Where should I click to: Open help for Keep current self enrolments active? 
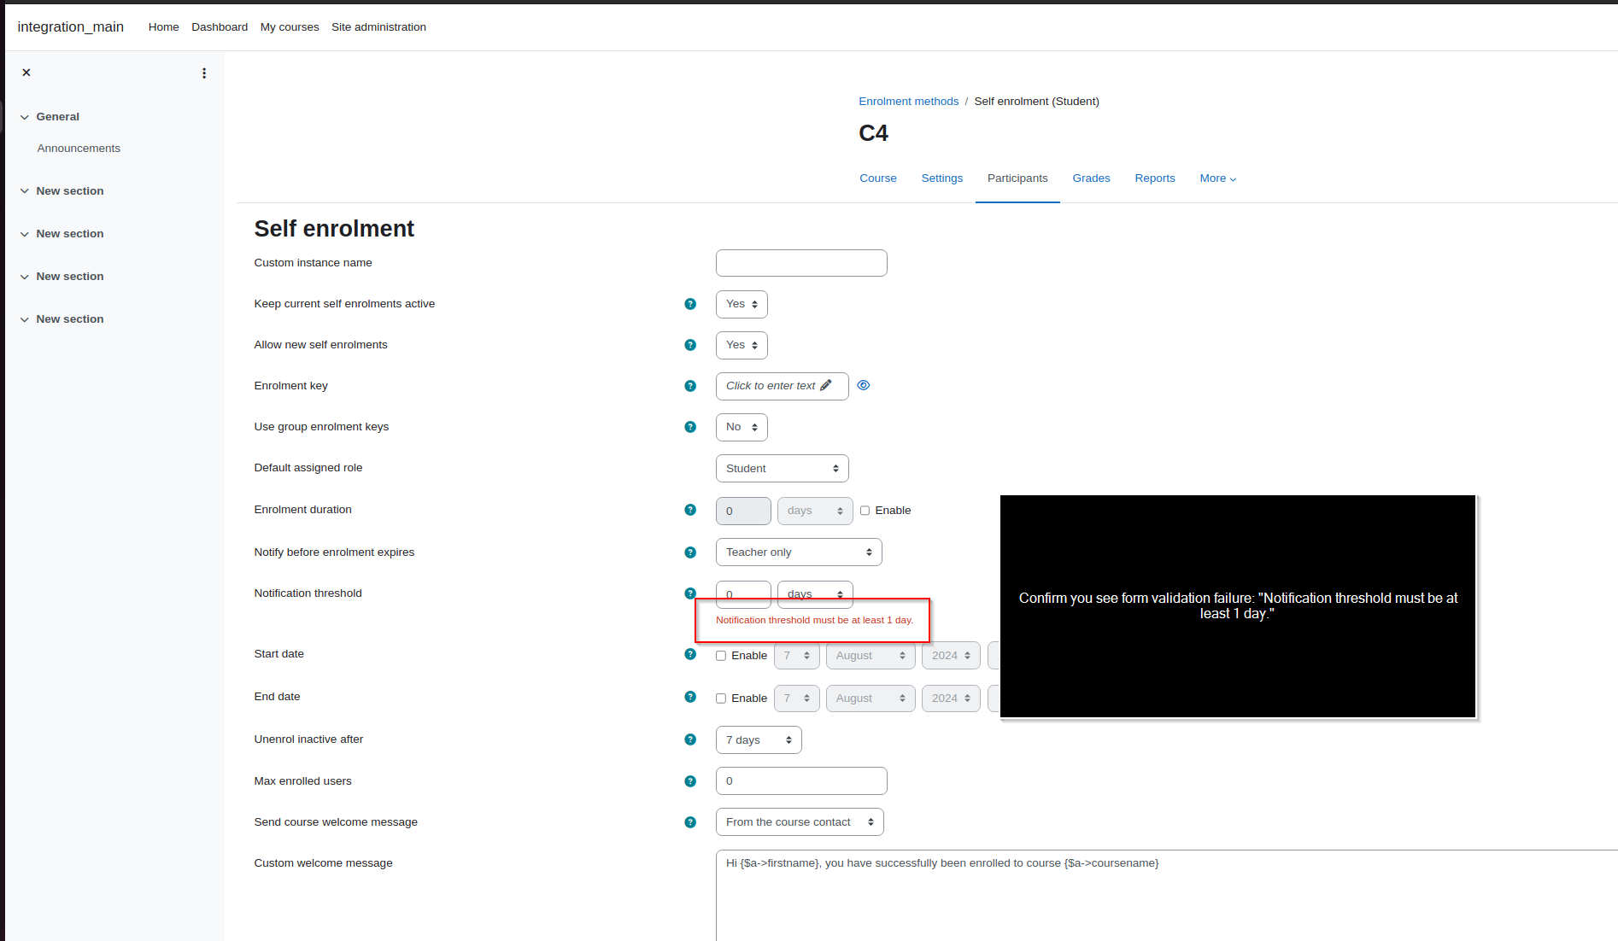pos(690,304)
